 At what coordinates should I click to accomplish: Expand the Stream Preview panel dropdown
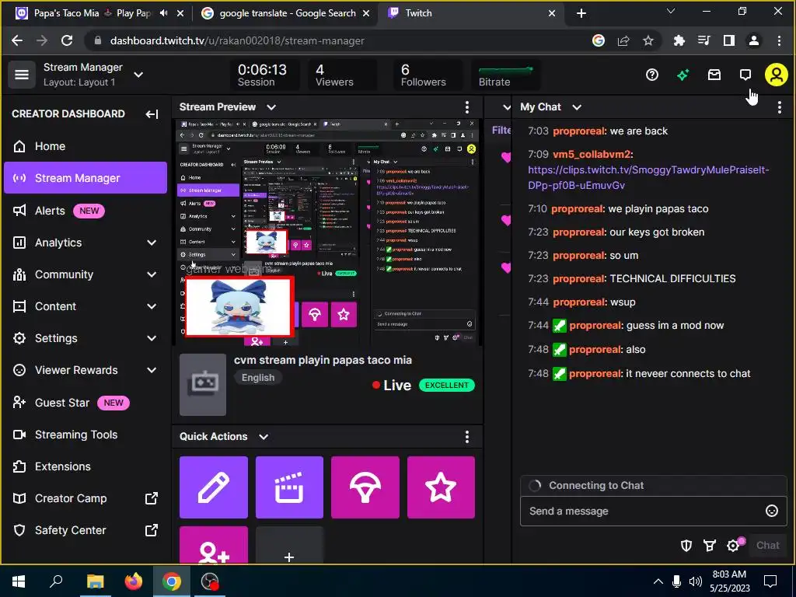[271, 107]
